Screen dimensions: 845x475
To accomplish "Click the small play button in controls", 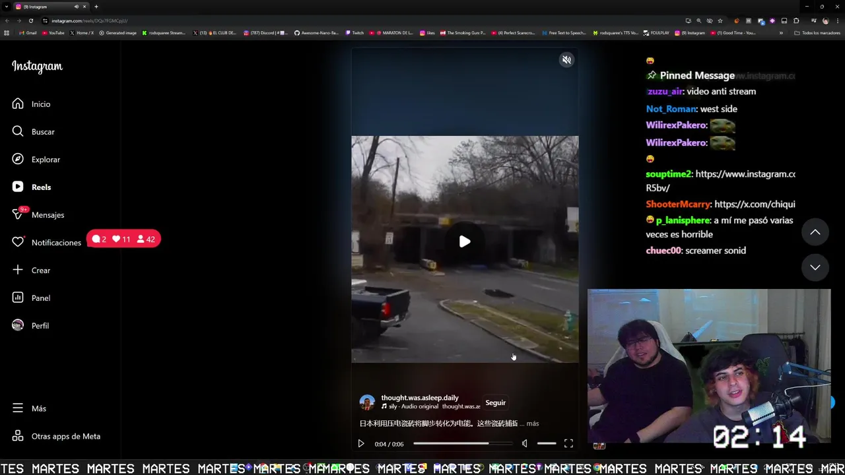I will tap(361, 444).
